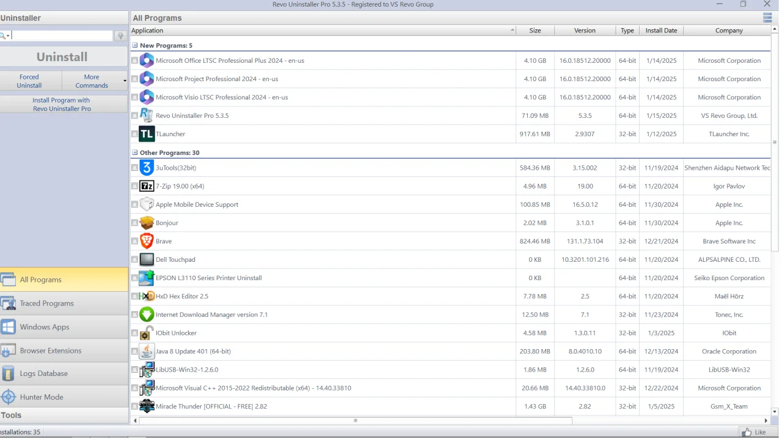Click inside the program search field
782x440 pixels.
click(x=62, y=36)
